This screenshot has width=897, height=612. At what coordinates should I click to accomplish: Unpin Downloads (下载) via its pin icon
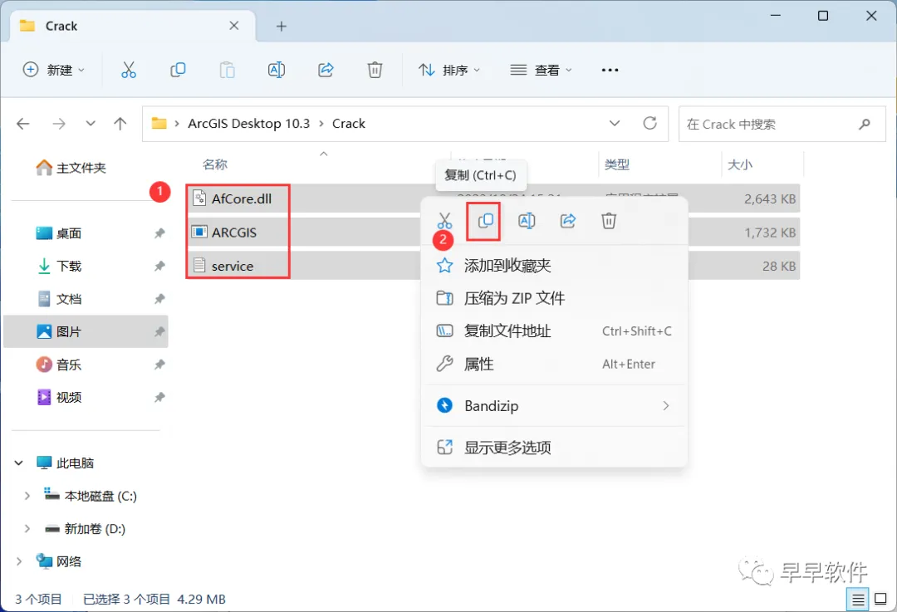pos(159,266)
